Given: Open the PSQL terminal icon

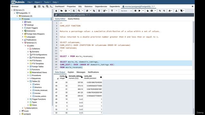Looking at the screenshot, I should pos(51,6).
